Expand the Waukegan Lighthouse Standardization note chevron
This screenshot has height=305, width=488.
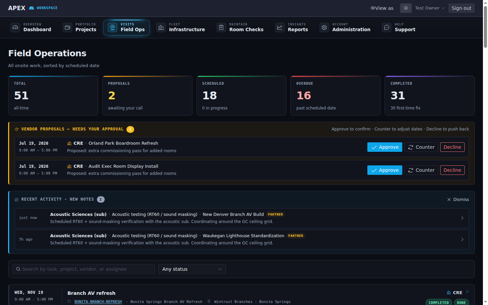tap(462, 239)
